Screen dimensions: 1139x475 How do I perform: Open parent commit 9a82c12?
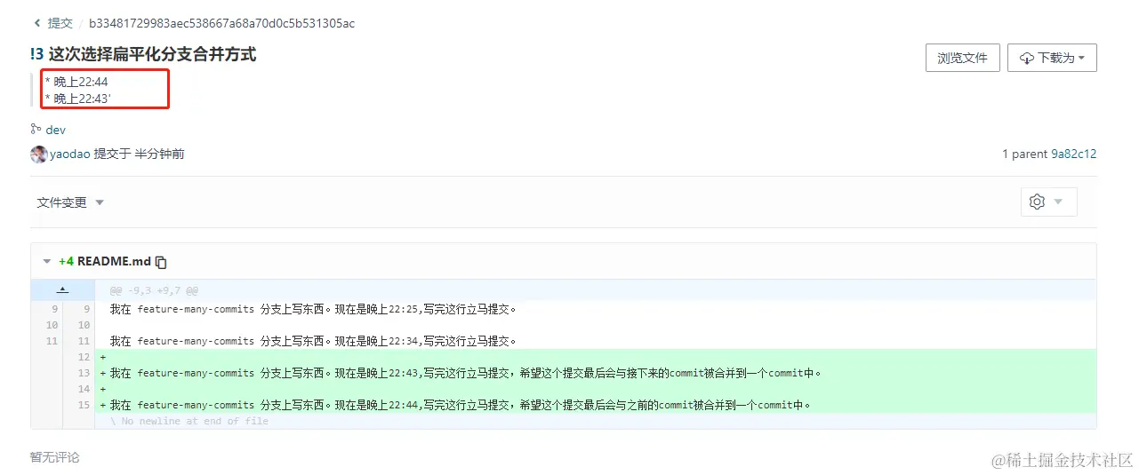(x=1073, y=154)
